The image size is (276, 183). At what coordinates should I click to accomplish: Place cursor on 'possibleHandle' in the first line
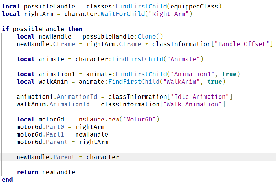(x=50, y=7)
